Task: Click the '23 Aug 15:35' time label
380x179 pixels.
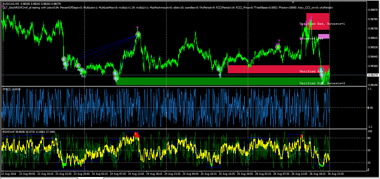Action: coord(63,174)
